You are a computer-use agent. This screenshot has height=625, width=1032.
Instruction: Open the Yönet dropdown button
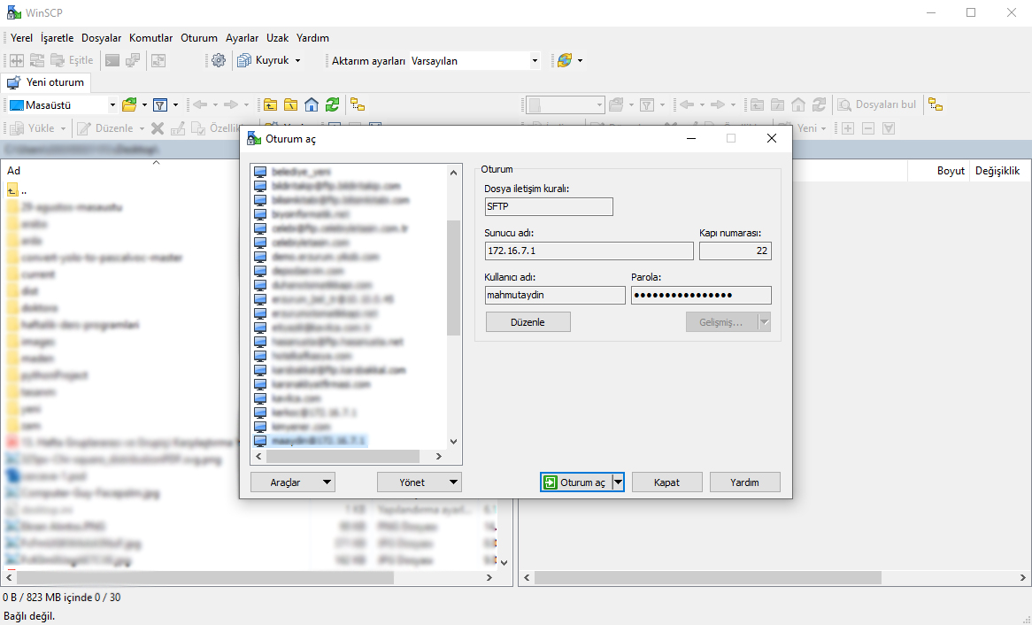420,482
